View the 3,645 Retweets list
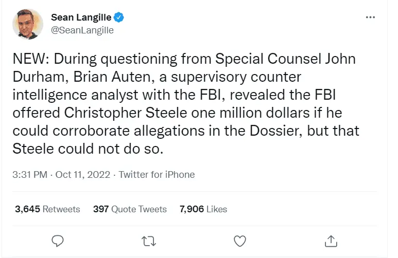398x258 pixels. pos(47,209)
